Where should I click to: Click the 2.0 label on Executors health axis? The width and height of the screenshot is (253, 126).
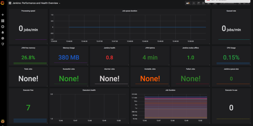coord(52,94)
